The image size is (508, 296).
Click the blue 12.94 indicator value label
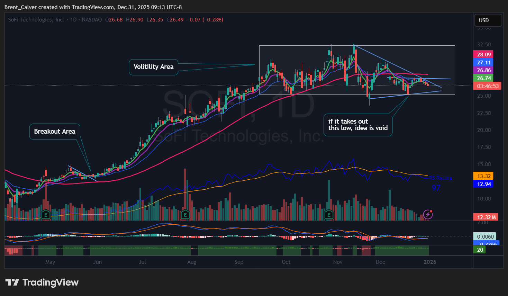click(x=483, y=184)
